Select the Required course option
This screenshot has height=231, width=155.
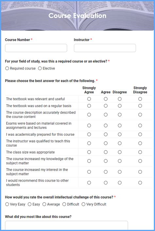coord(7,68)
